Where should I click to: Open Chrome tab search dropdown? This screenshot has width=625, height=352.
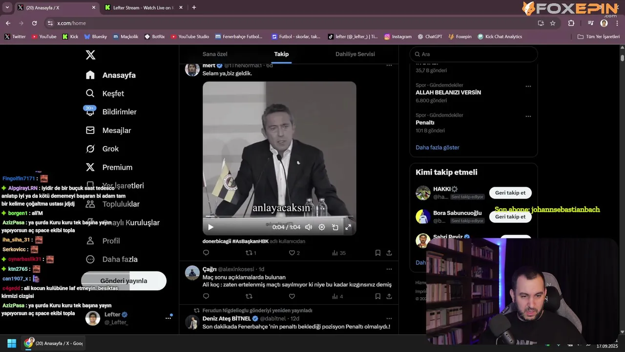click(x=7, y=7)
